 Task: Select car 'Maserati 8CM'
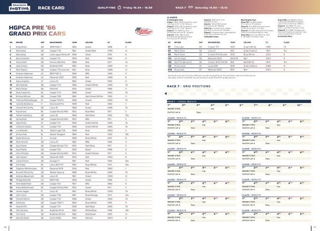[57, 169]
